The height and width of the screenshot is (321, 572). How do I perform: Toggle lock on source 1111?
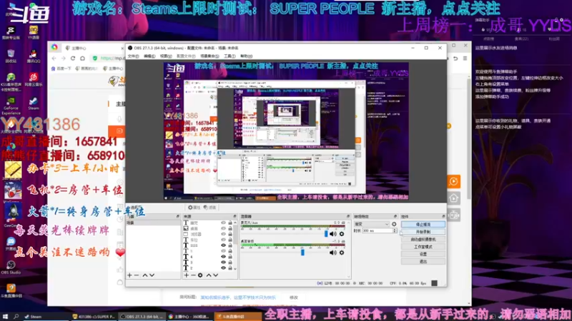click(x=230, y=245)
